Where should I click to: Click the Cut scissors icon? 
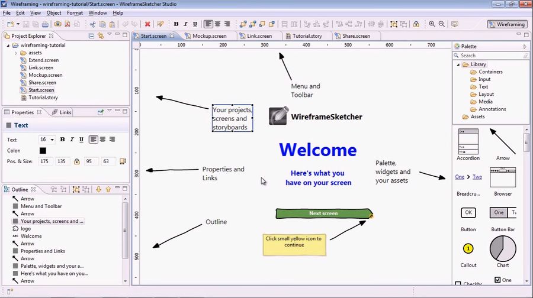pos(93,24)
